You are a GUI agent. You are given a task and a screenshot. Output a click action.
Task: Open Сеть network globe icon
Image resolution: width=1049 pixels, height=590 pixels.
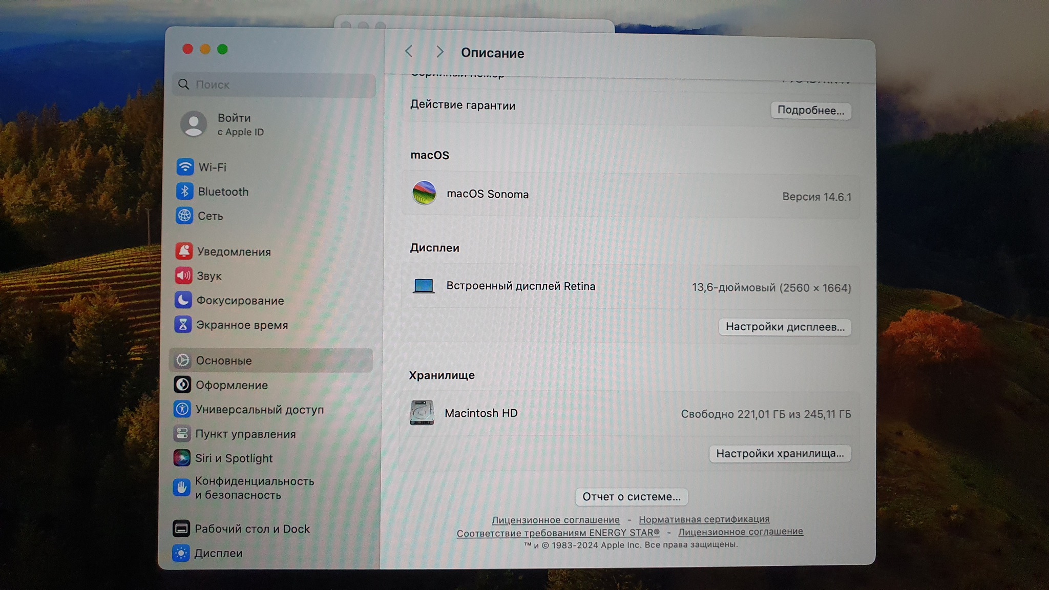pos(184,216)
